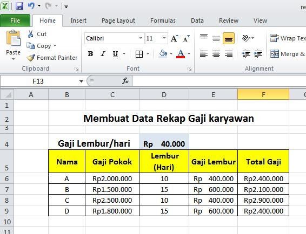Click the Fill Color paint bucket
The width and height of the screenshot is (306, 234).
[163, 53]
